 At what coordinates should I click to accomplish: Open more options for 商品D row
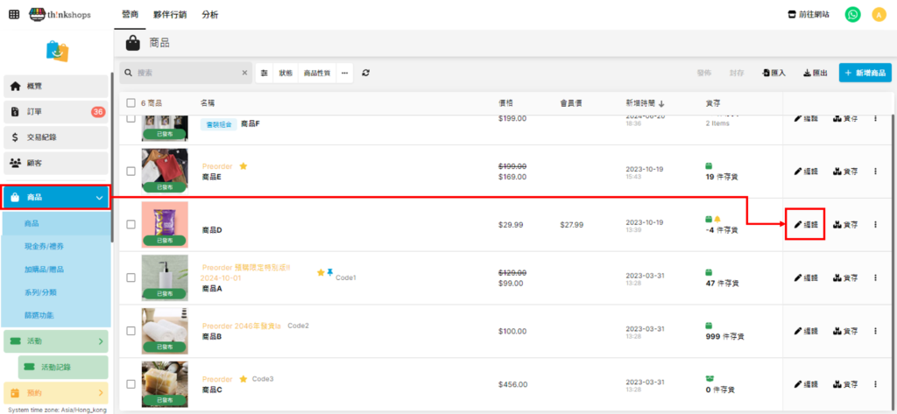click(875, 225)
